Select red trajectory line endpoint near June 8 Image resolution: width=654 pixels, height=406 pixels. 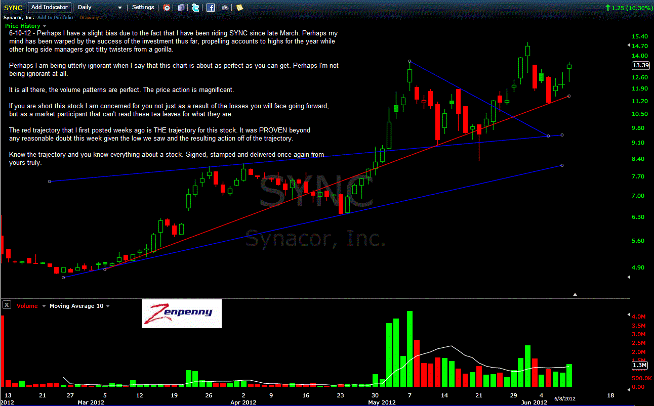click(x=569, y=96)
